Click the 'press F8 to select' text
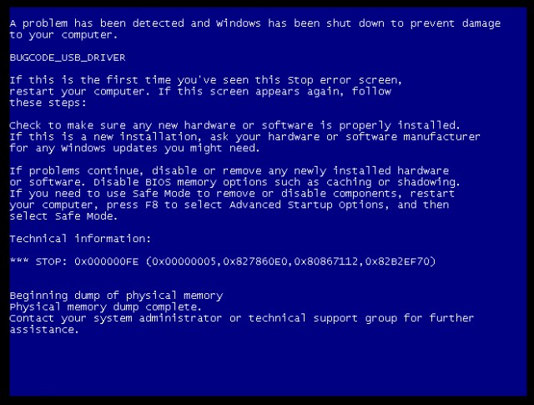This screenshot has height=405, width=534. coord(164,205)
